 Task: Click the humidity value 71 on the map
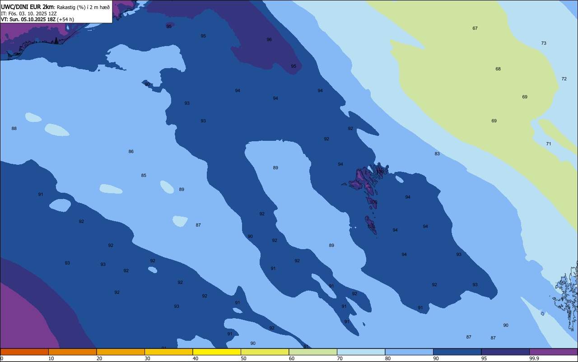pyautogui.click(x=549, y=144)
